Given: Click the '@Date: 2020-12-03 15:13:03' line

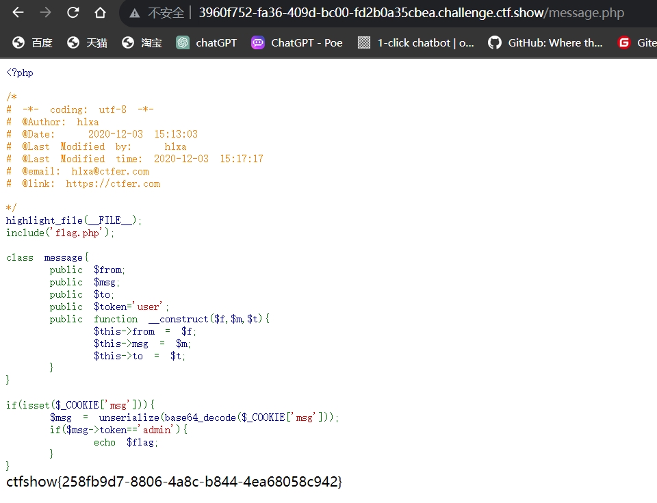Looking at the screenshot, I should click(102, 134).
